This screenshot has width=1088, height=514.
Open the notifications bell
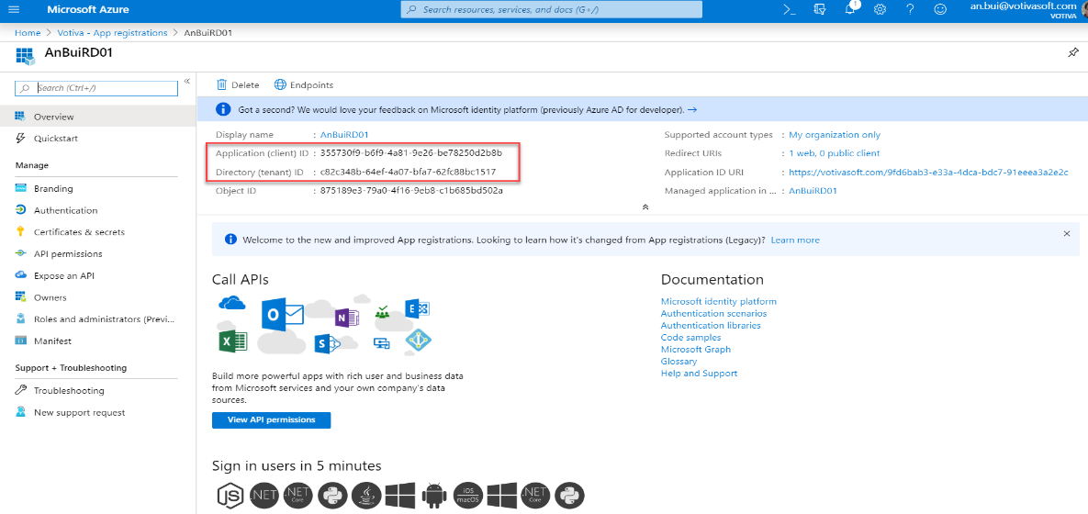coord(850,10)
